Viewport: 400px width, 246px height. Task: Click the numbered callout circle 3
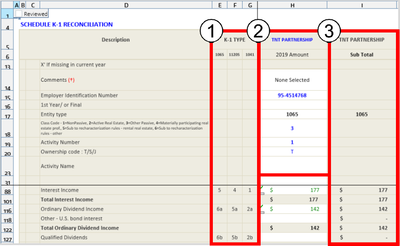pos(330,32)
